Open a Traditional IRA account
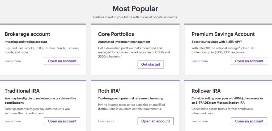This screenshot has width=272, height=131. click(62, 121)
